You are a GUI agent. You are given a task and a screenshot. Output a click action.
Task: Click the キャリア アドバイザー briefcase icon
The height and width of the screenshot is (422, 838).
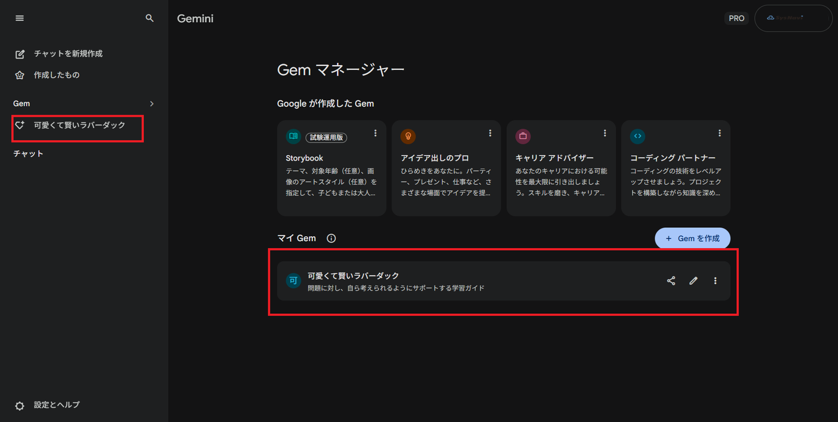(x=523, y=136)
